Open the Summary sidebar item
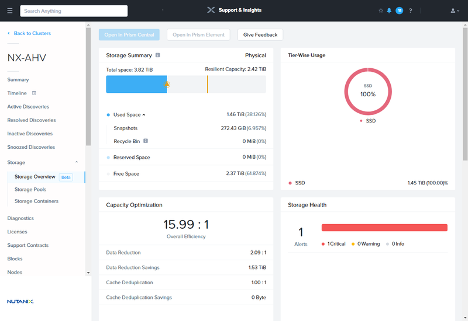 pos(18,80)
